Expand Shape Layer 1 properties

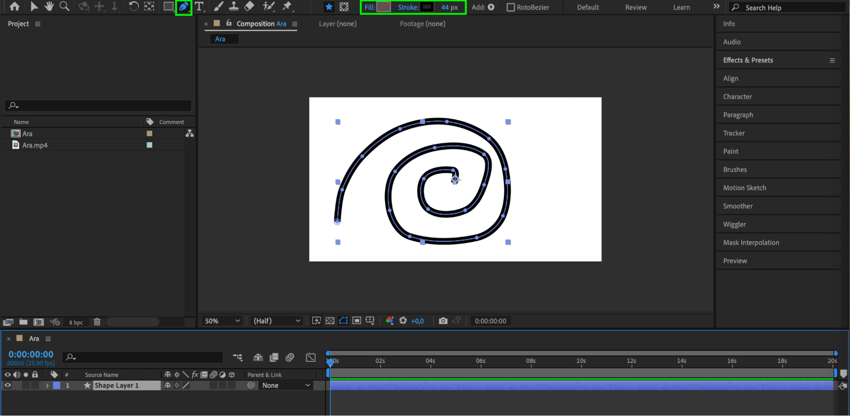coord(47,385)
